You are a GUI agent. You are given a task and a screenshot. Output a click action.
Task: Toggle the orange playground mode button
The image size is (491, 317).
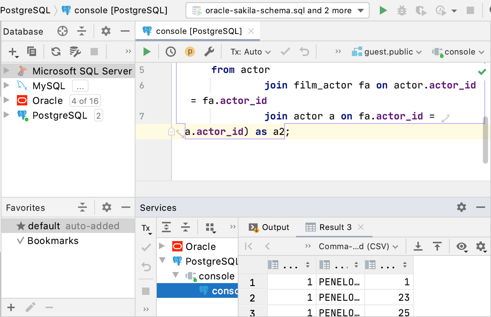[190, 52]
